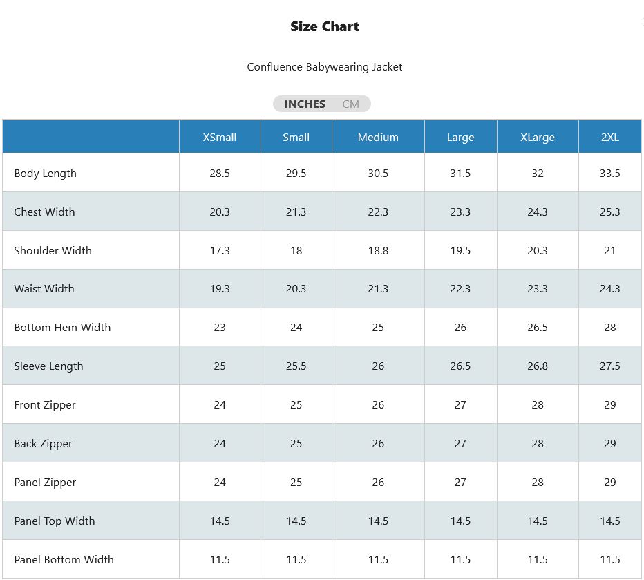Click the Waist Width row label
This screenshot has height=580, width=644.
tap(44, 288)
